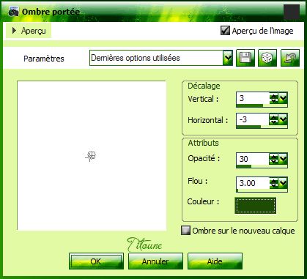The image size is (307, 279).
Task: Open the Opacité value dropdown arrow
Action: pyautogui.click(x=283, y=159)
